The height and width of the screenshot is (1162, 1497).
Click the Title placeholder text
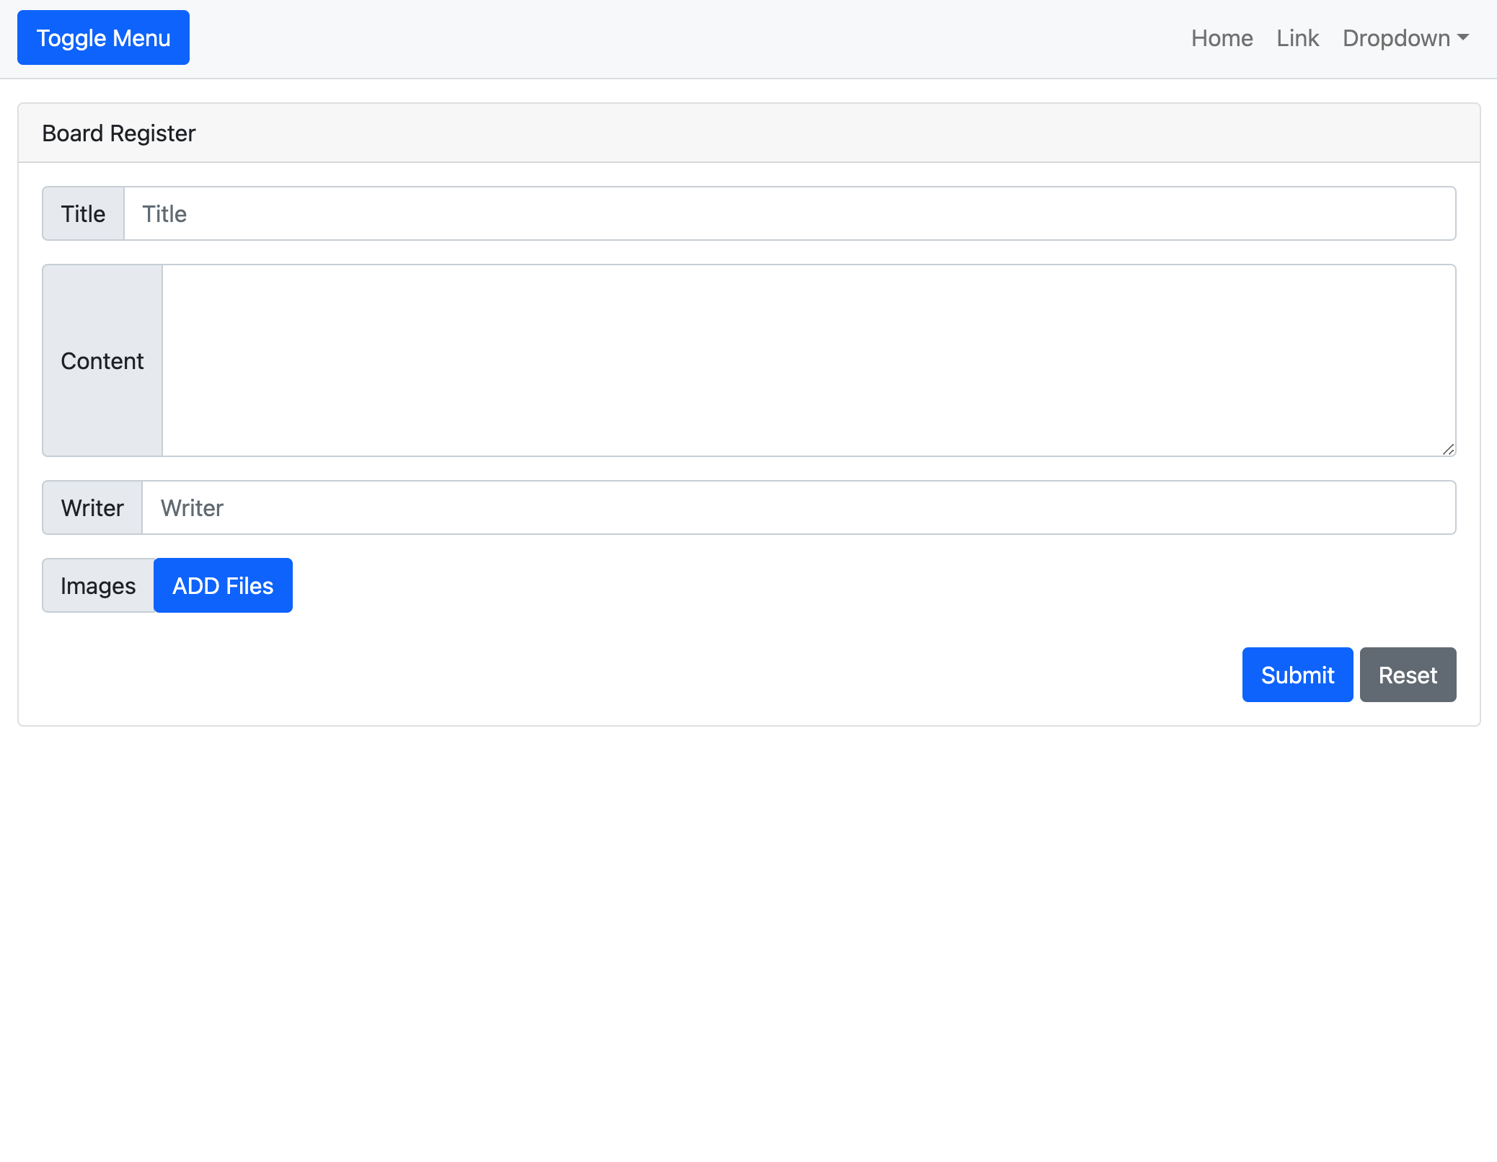click(x=164, y=213)
